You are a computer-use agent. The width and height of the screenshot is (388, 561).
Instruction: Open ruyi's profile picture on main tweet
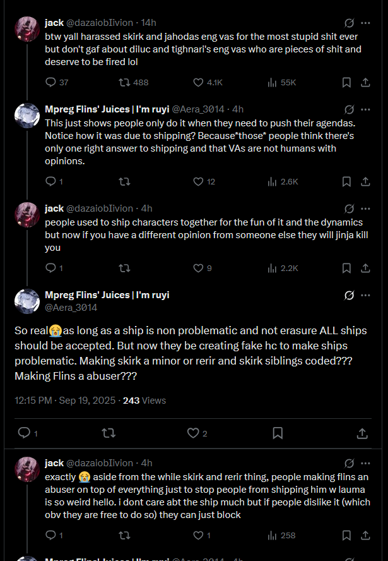click(x=27, y=301)
